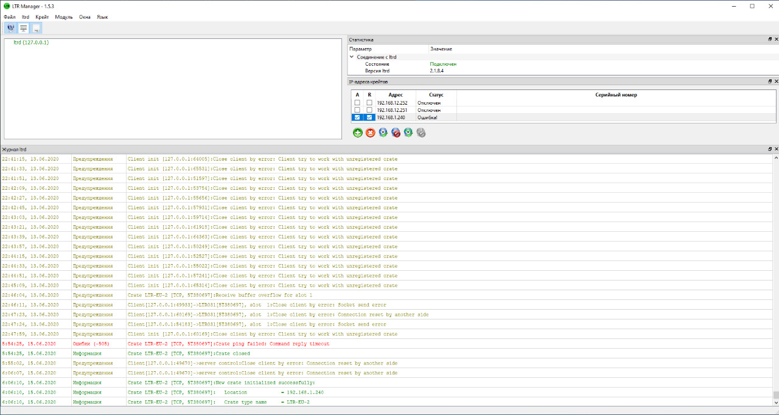Click the monitor icon in the main toolbar
The image size is (779, 415).
24,28
